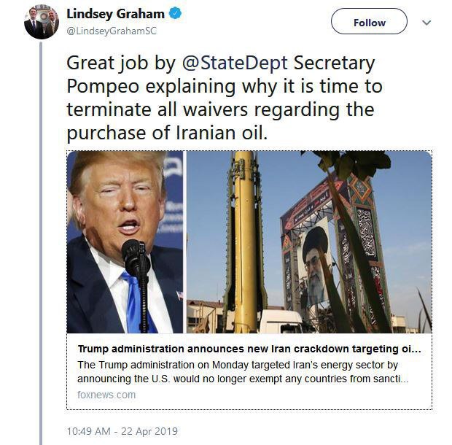
Task: Click the blue verified badge
Action: pyautogui.click(x=176, y=14)
